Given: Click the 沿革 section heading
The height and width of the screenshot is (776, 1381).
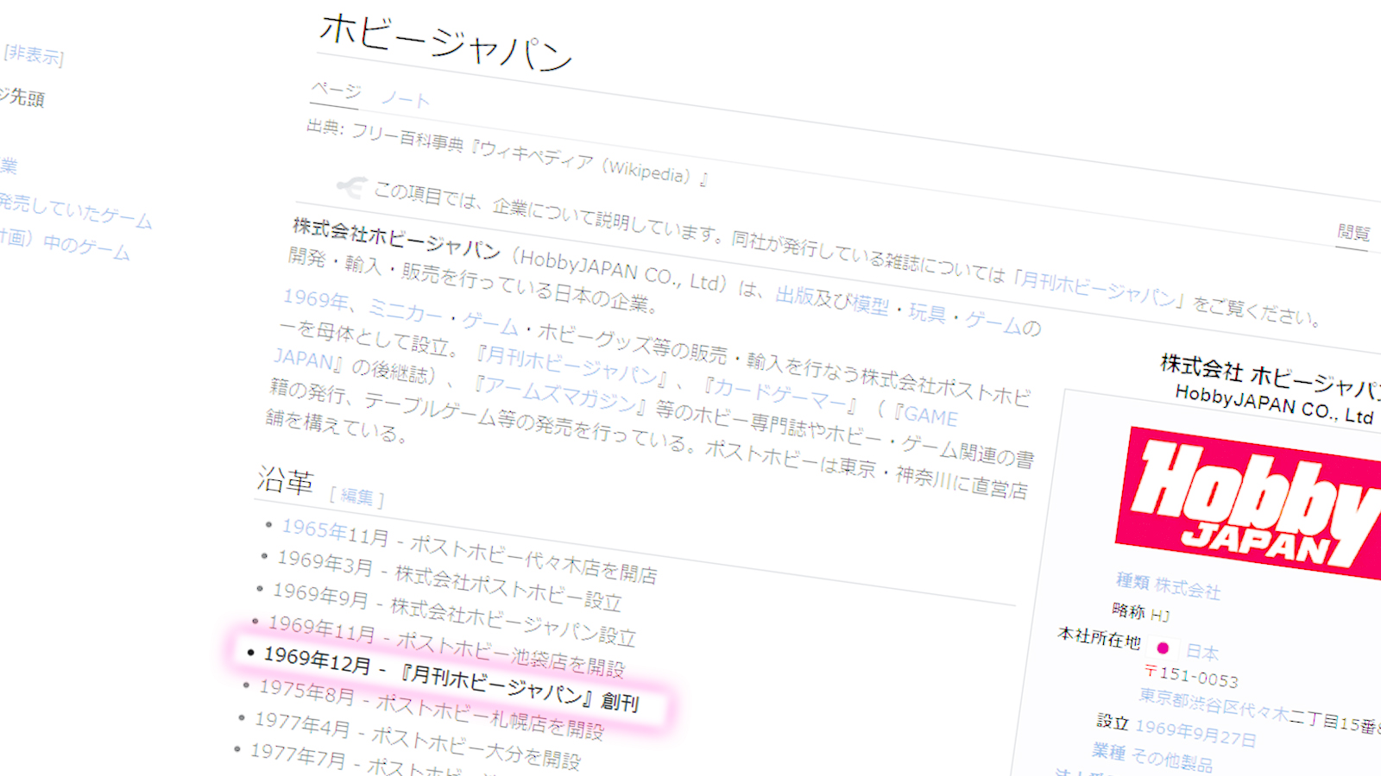Looking at the screenshot, I should point(285,480).
